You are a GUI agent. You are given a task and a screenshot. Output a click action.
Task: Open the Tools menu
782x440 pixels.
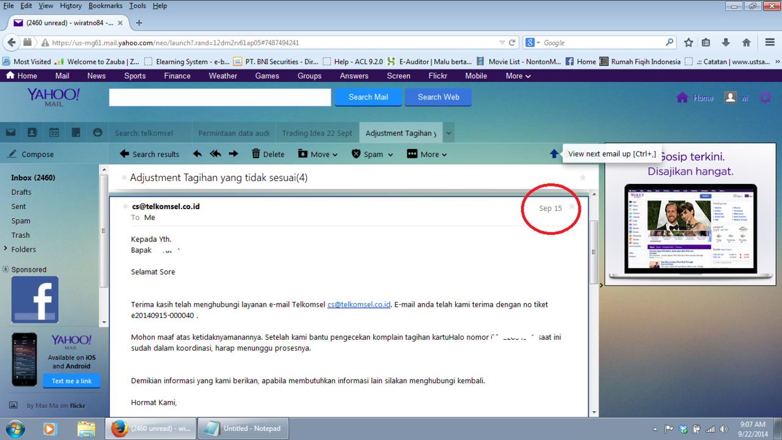click(x=137, y=5)
